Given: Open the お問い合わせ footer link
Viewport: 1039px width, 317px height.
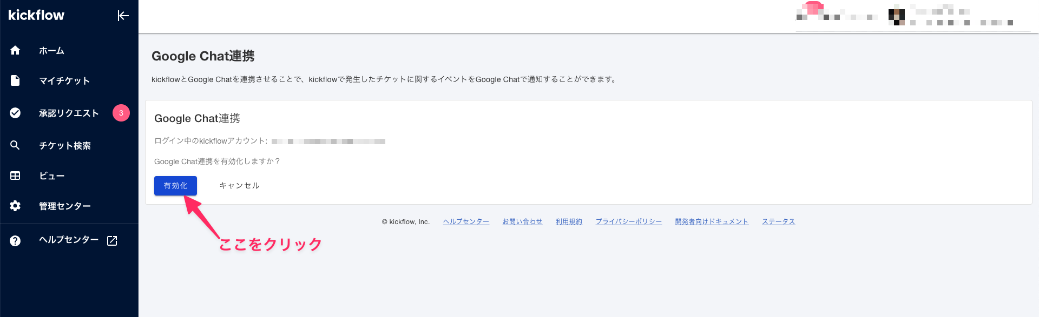Looking at the screenshot, I should [x=522, y=222].
